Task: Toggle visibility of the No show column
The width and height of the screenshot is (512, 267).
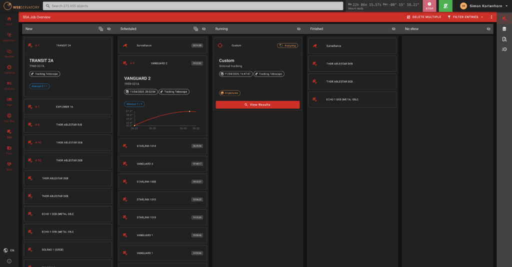Action: 488,29
